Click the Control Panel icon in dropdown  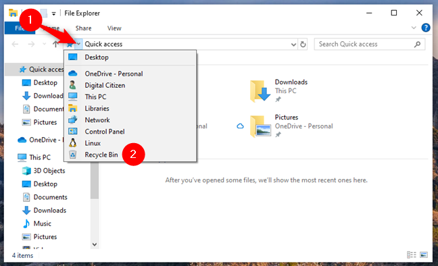pos(72,131)
